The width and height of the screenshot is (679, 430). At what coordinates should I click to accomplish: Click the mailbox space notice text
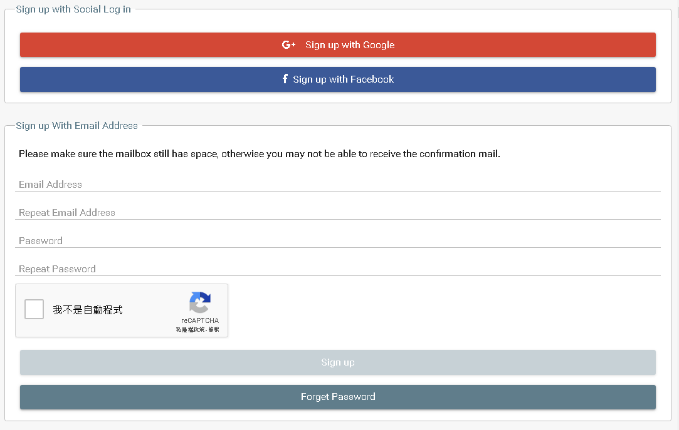259,154
